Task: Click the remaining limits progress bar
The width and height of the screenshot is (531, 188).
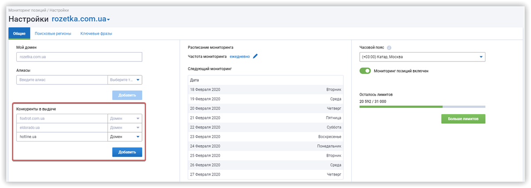Action: pyautogui.click(x=422, y=107)
